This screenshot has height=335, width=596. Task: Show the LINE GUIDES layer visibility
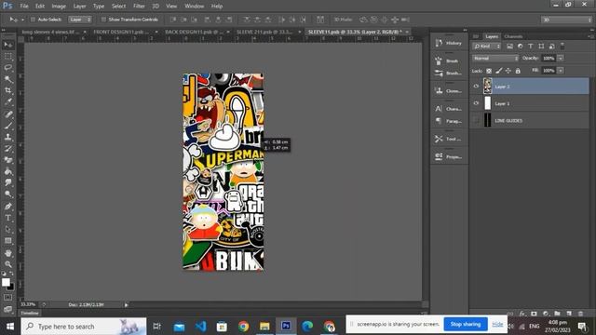point(476,120)
